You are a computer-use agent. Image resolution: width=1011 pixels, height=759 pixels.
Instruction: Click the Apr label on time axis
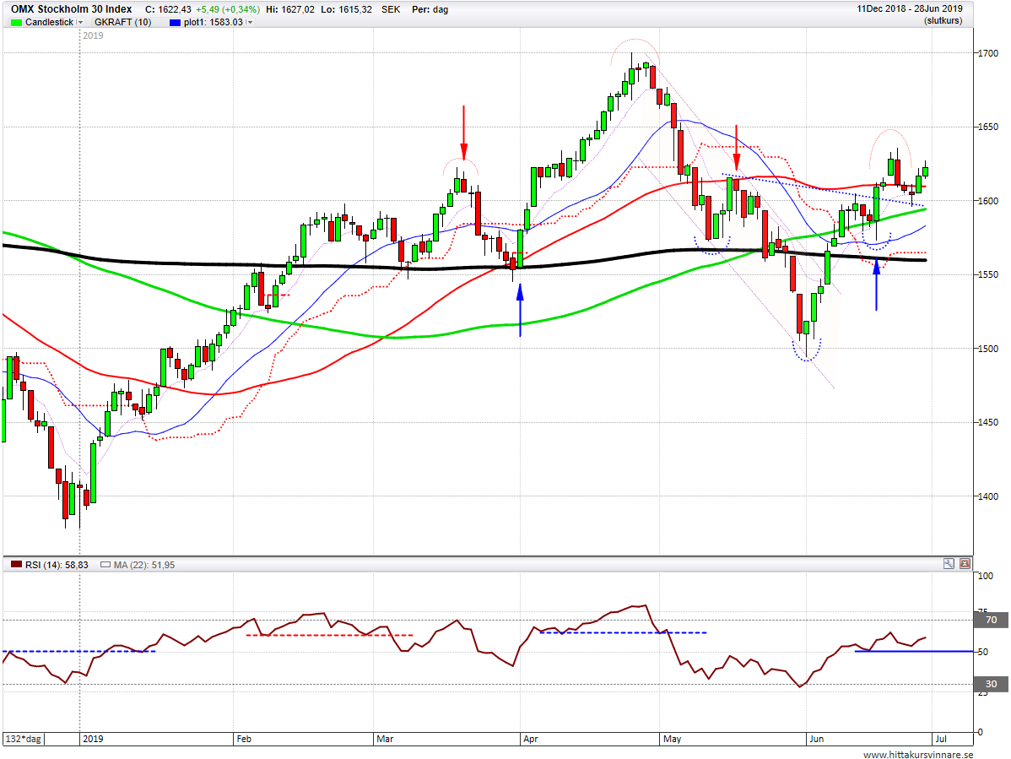tap(531, 739)
